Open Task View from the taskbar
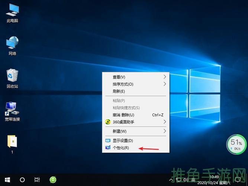This screenshot has height=186, width=248. coord(37,180)
